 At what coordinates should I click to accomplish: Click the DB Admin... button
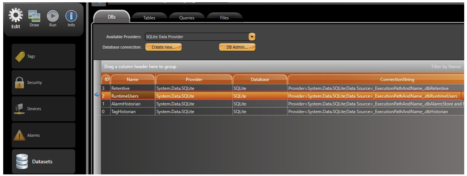click(x=237, y=47)
